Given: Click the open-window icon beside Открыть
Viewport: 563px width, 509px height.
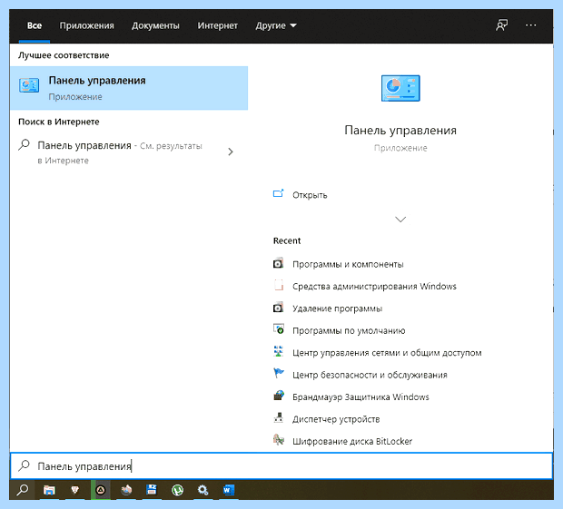Looking at the screenshot, I should pos(278,193).
